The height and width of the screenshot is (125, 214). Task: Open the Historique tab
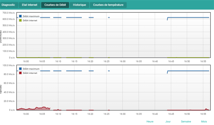pyautogui.click(x=79, y=5)
